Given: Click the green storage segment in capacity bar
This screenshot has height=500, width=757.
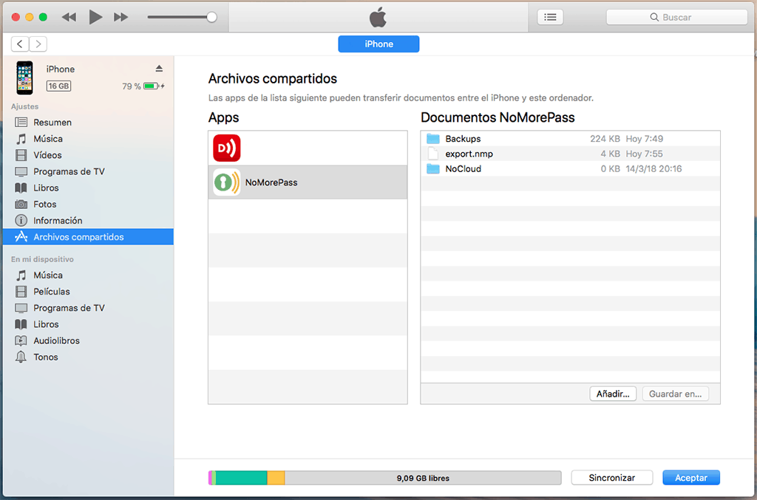Looking at the screenshot, I should tap(242, 478).
